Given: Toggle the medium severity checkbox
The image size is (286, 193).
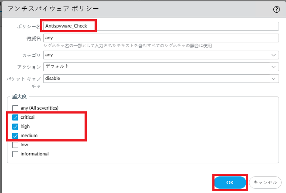Looking at the screenshot, I should tap(16, 135).
